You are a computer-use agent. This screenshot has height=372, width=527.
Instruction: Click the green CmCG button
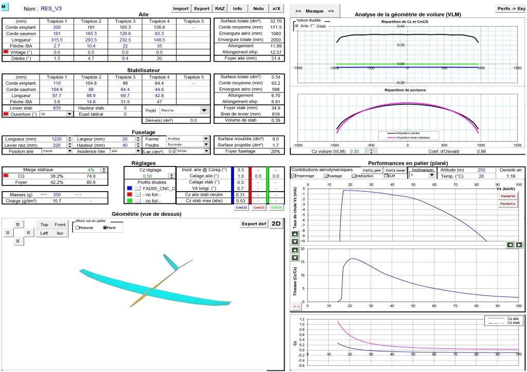276,208
